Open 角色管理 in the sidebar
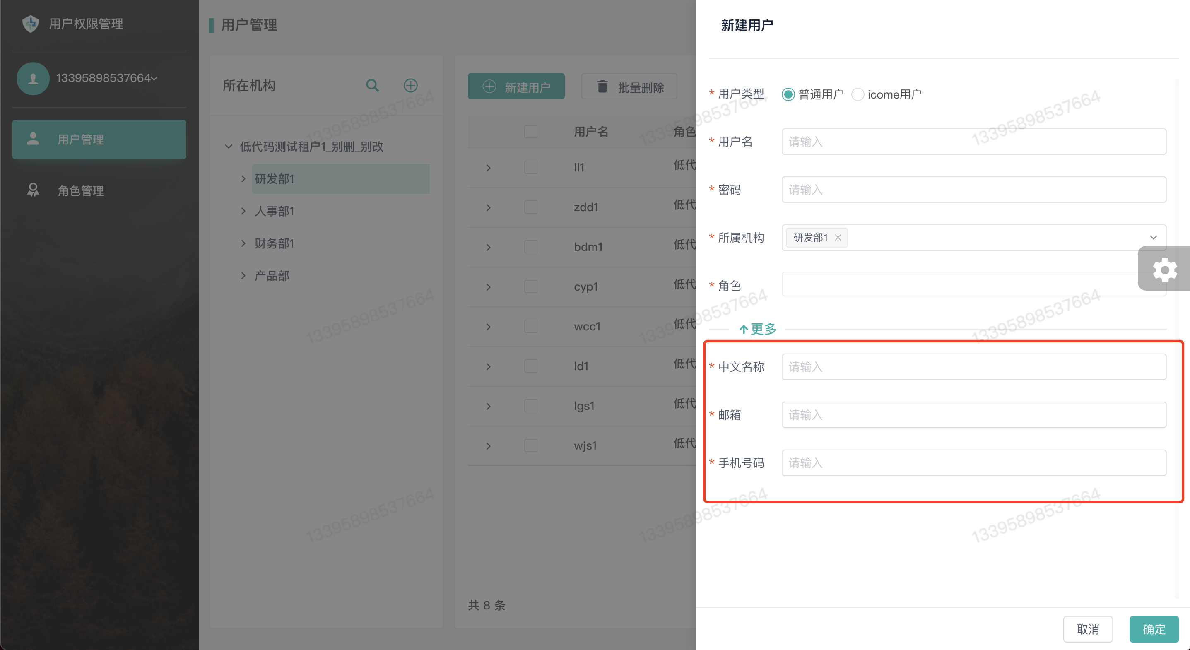This screenshot has width=1190, height=650. [x=99, y=190]
